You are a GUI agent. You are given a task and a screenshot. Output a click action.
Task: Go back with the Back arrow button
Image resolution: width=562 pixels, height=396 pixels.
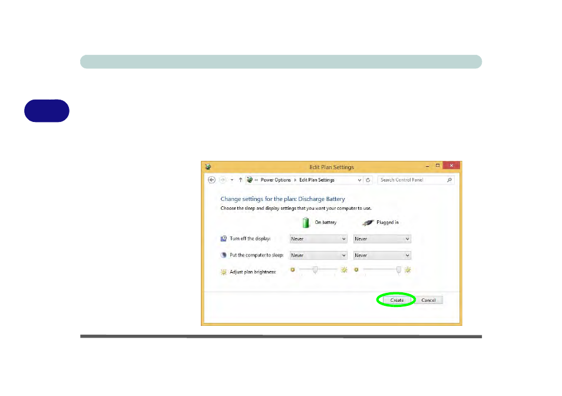click(x=211, y=180)
